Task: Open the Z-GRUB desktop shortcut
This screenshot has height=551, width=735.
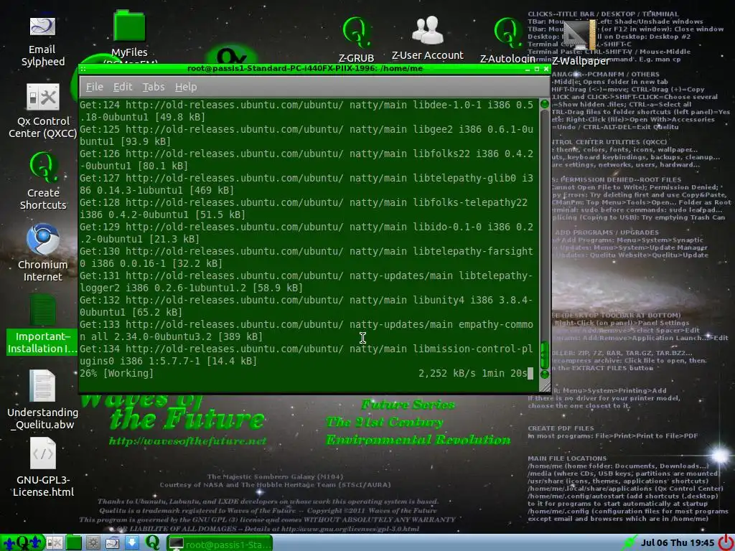Action: pos(356,40)
